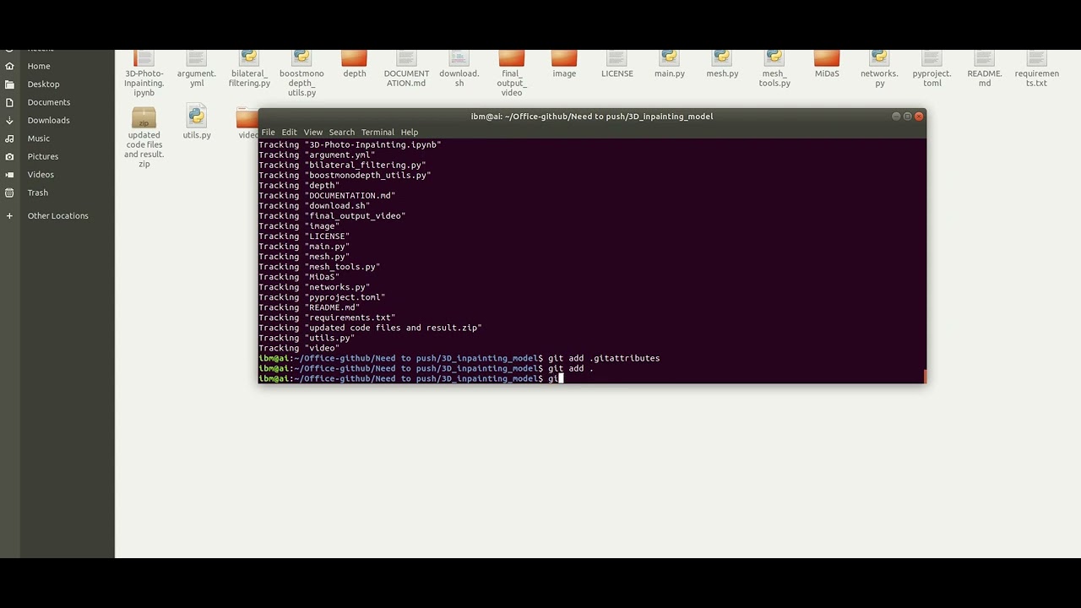Open Music in the sidebar
This screenshot has height=608, width=1081.
(38, 138)
